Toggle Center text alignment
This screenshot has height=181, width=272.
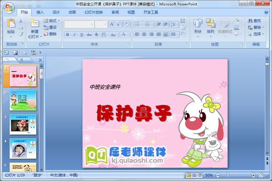[x=144, y=34]
